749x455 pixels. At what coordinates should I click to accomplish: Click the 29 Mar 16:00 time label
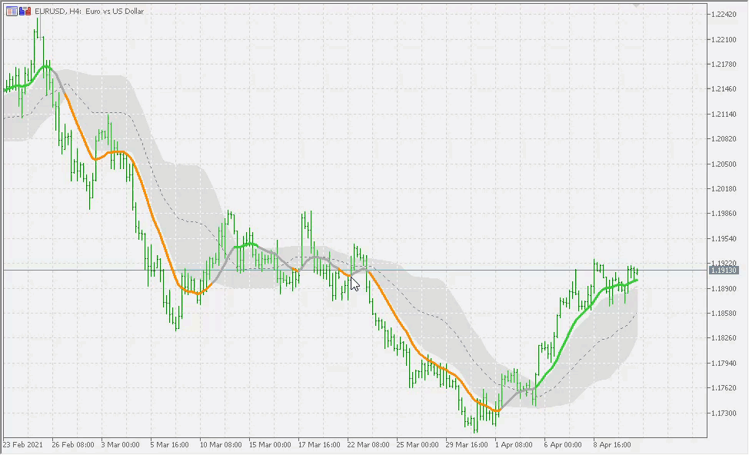(467, 444)
